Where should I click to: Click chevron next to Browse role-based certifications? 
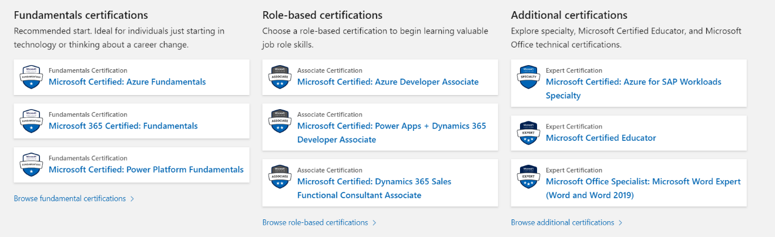tap(374, 223)
